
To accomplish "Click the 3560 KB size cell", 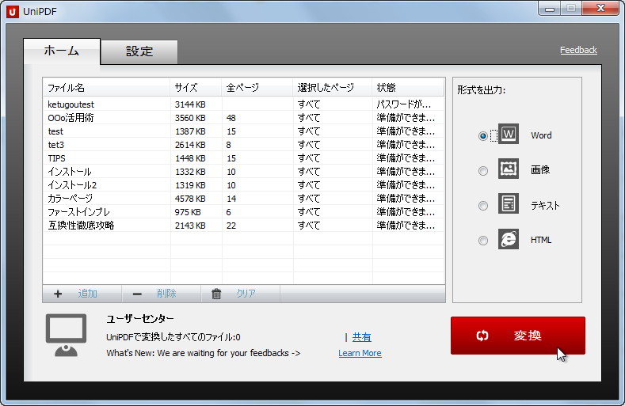I will (x=190, y=118).
